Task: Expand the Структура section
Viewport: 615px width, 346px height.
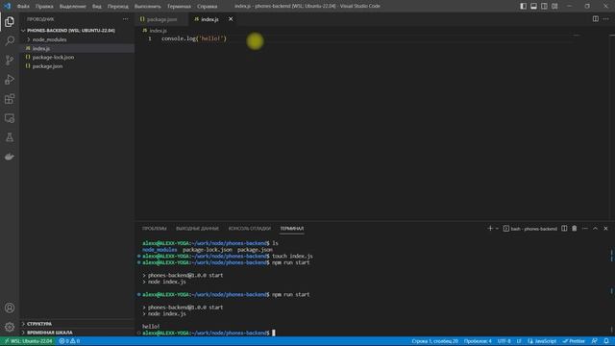Action: [77, 324]
